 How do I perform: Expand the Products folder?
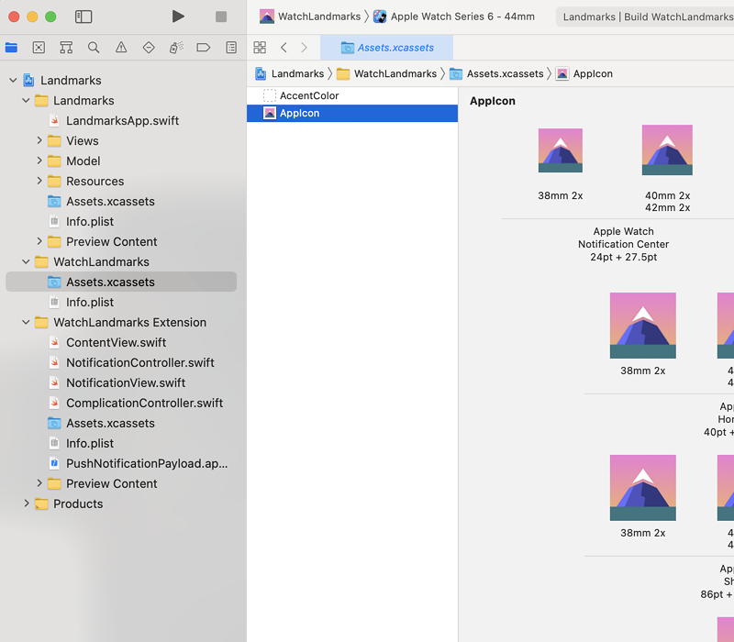coord(27,503)
